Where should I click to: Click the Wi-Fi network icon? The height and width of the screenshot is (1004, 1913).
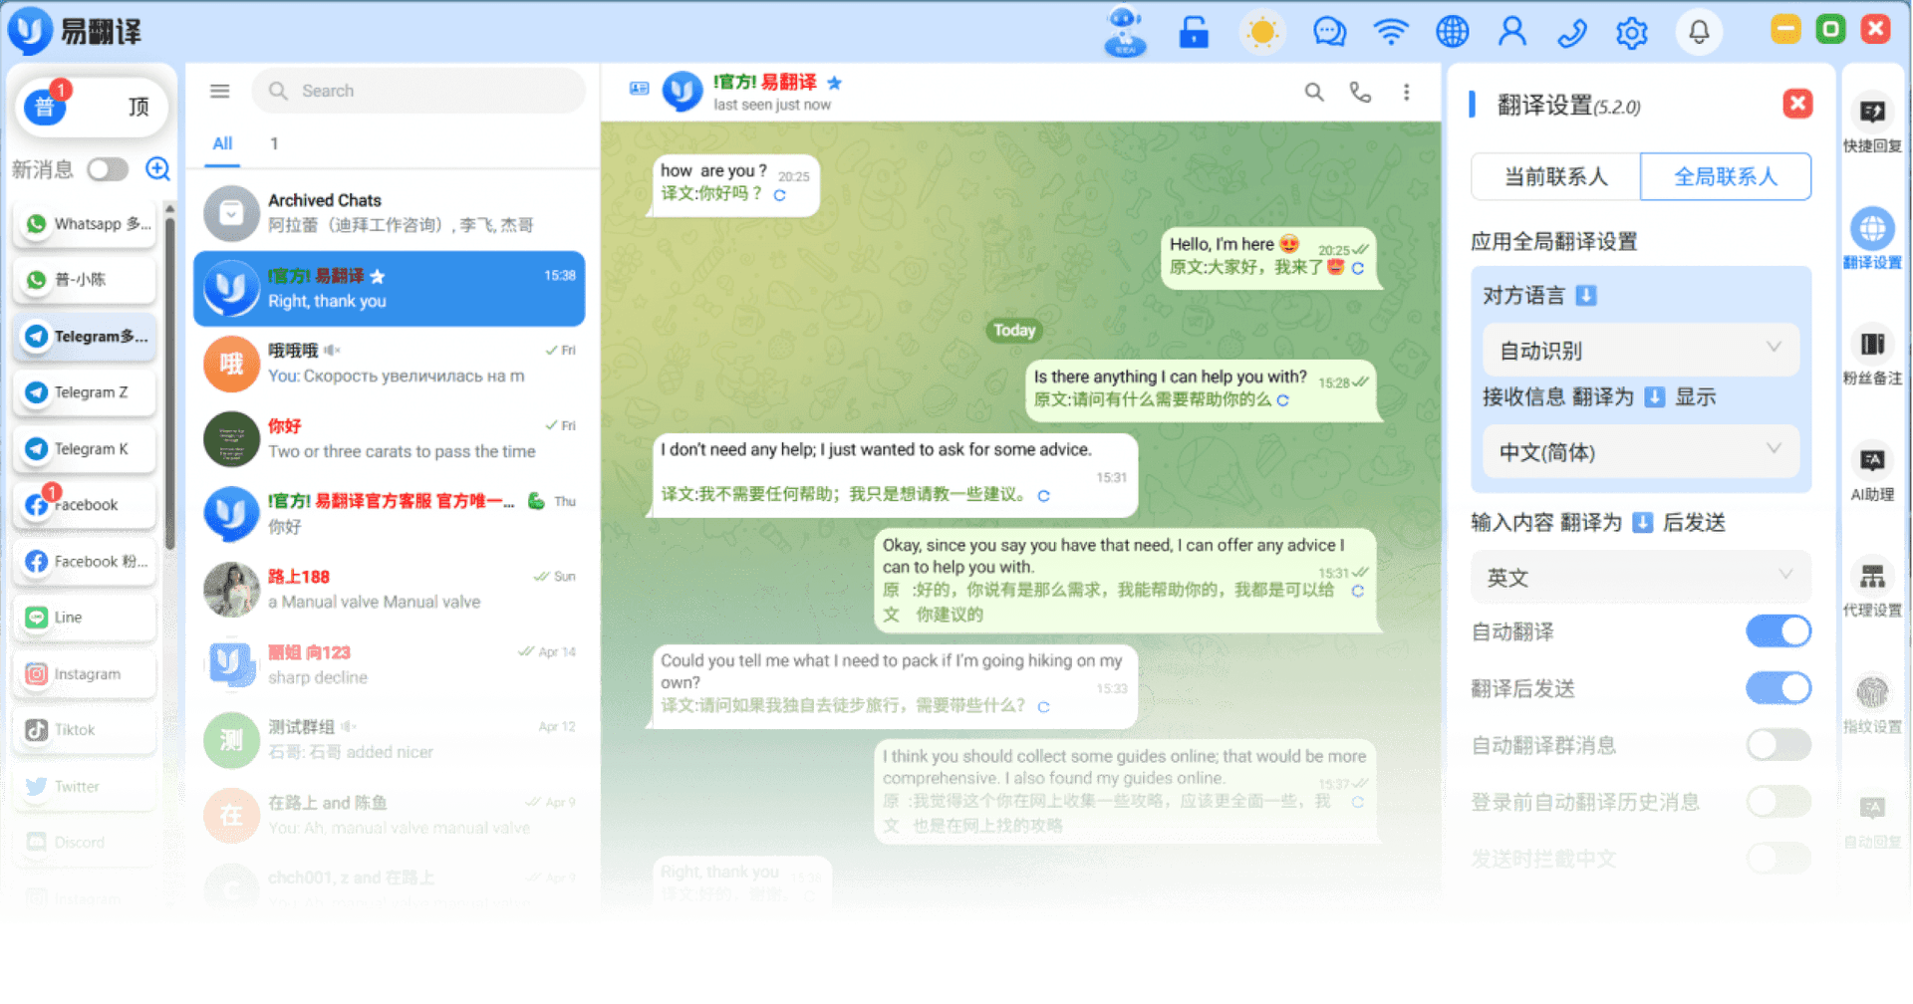tap(1390, 32)
